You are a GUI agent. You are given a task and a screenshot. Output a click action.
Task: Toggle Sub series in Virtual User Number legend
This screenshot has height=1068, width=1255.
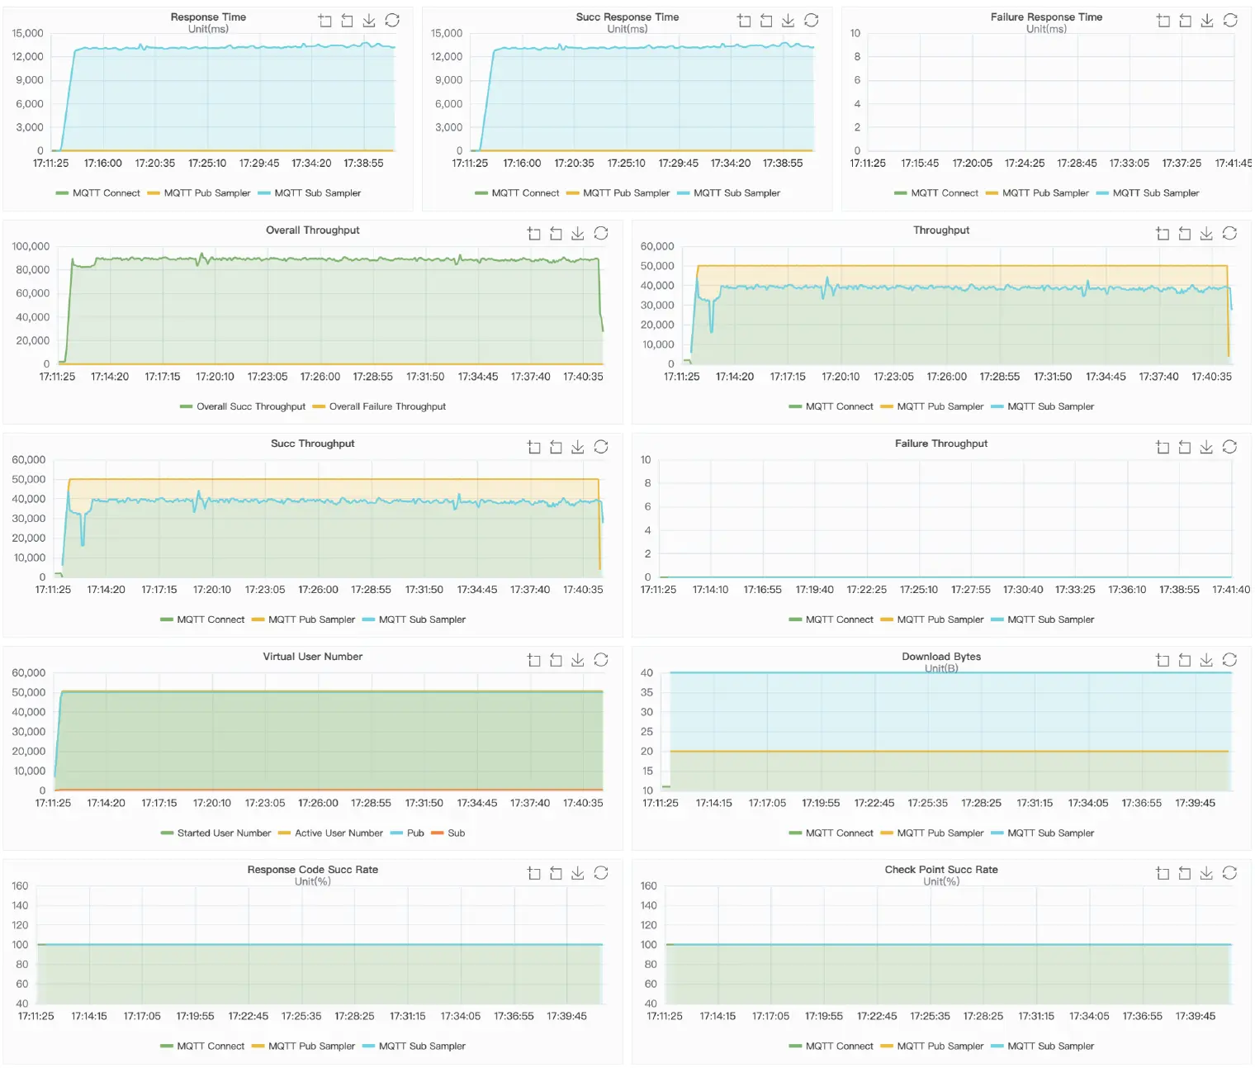point(448,833)
